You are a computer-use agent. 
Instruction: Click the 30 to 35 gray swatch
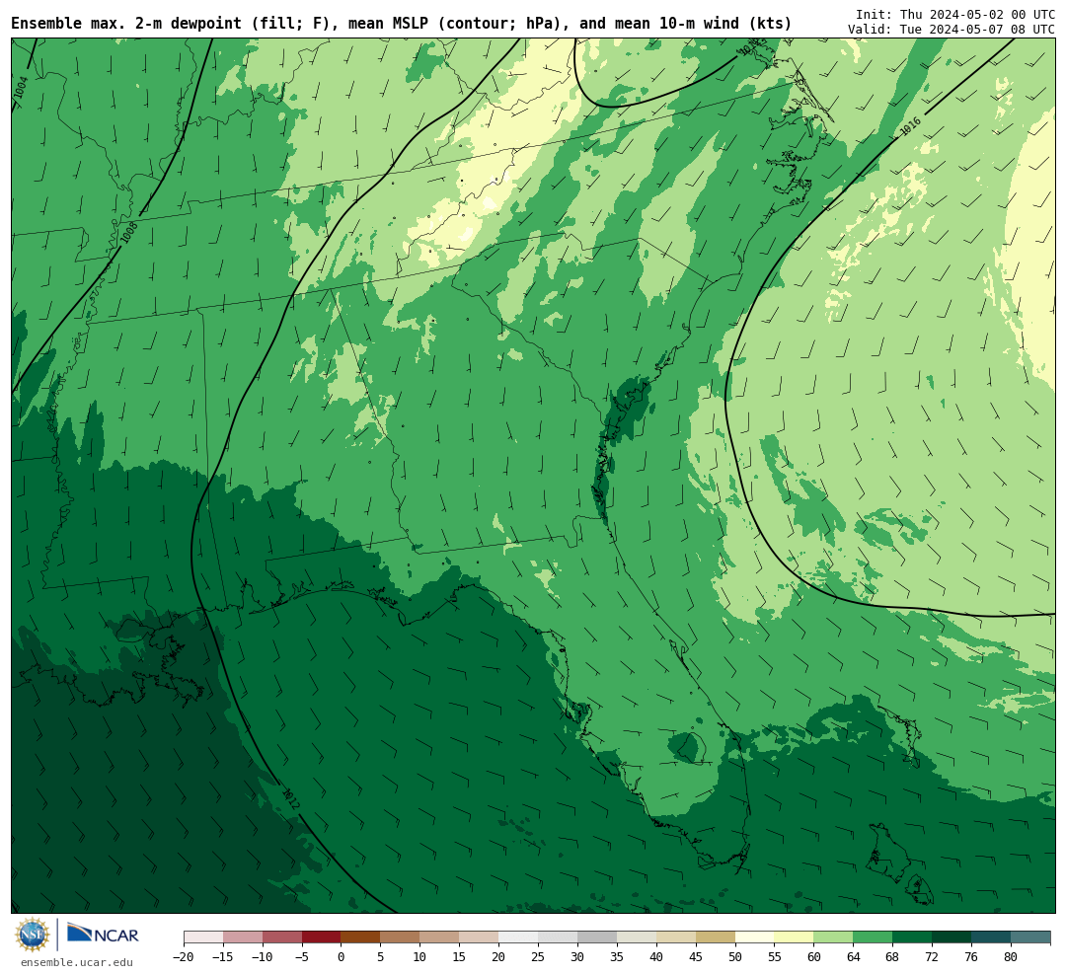597,937
